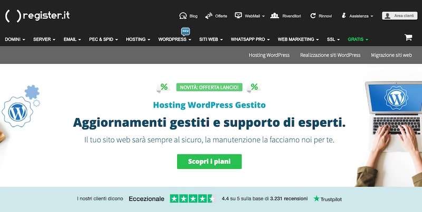The width and height of the screenshot is (422, 212).
Task: Click the Offerte text link
Action: tap(221, 16)
